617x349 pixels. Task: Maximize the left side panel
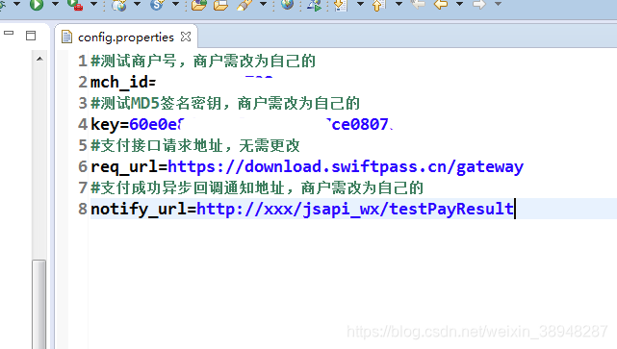[31, 36]
